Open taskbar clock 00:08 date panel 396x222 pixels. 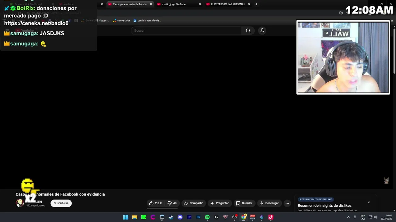(386, 217)
